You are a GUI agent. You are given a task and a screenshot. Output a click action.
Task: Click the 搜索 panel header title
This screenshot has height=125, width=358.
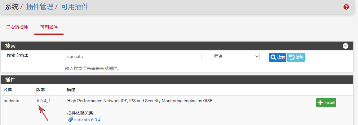(11, 46)
